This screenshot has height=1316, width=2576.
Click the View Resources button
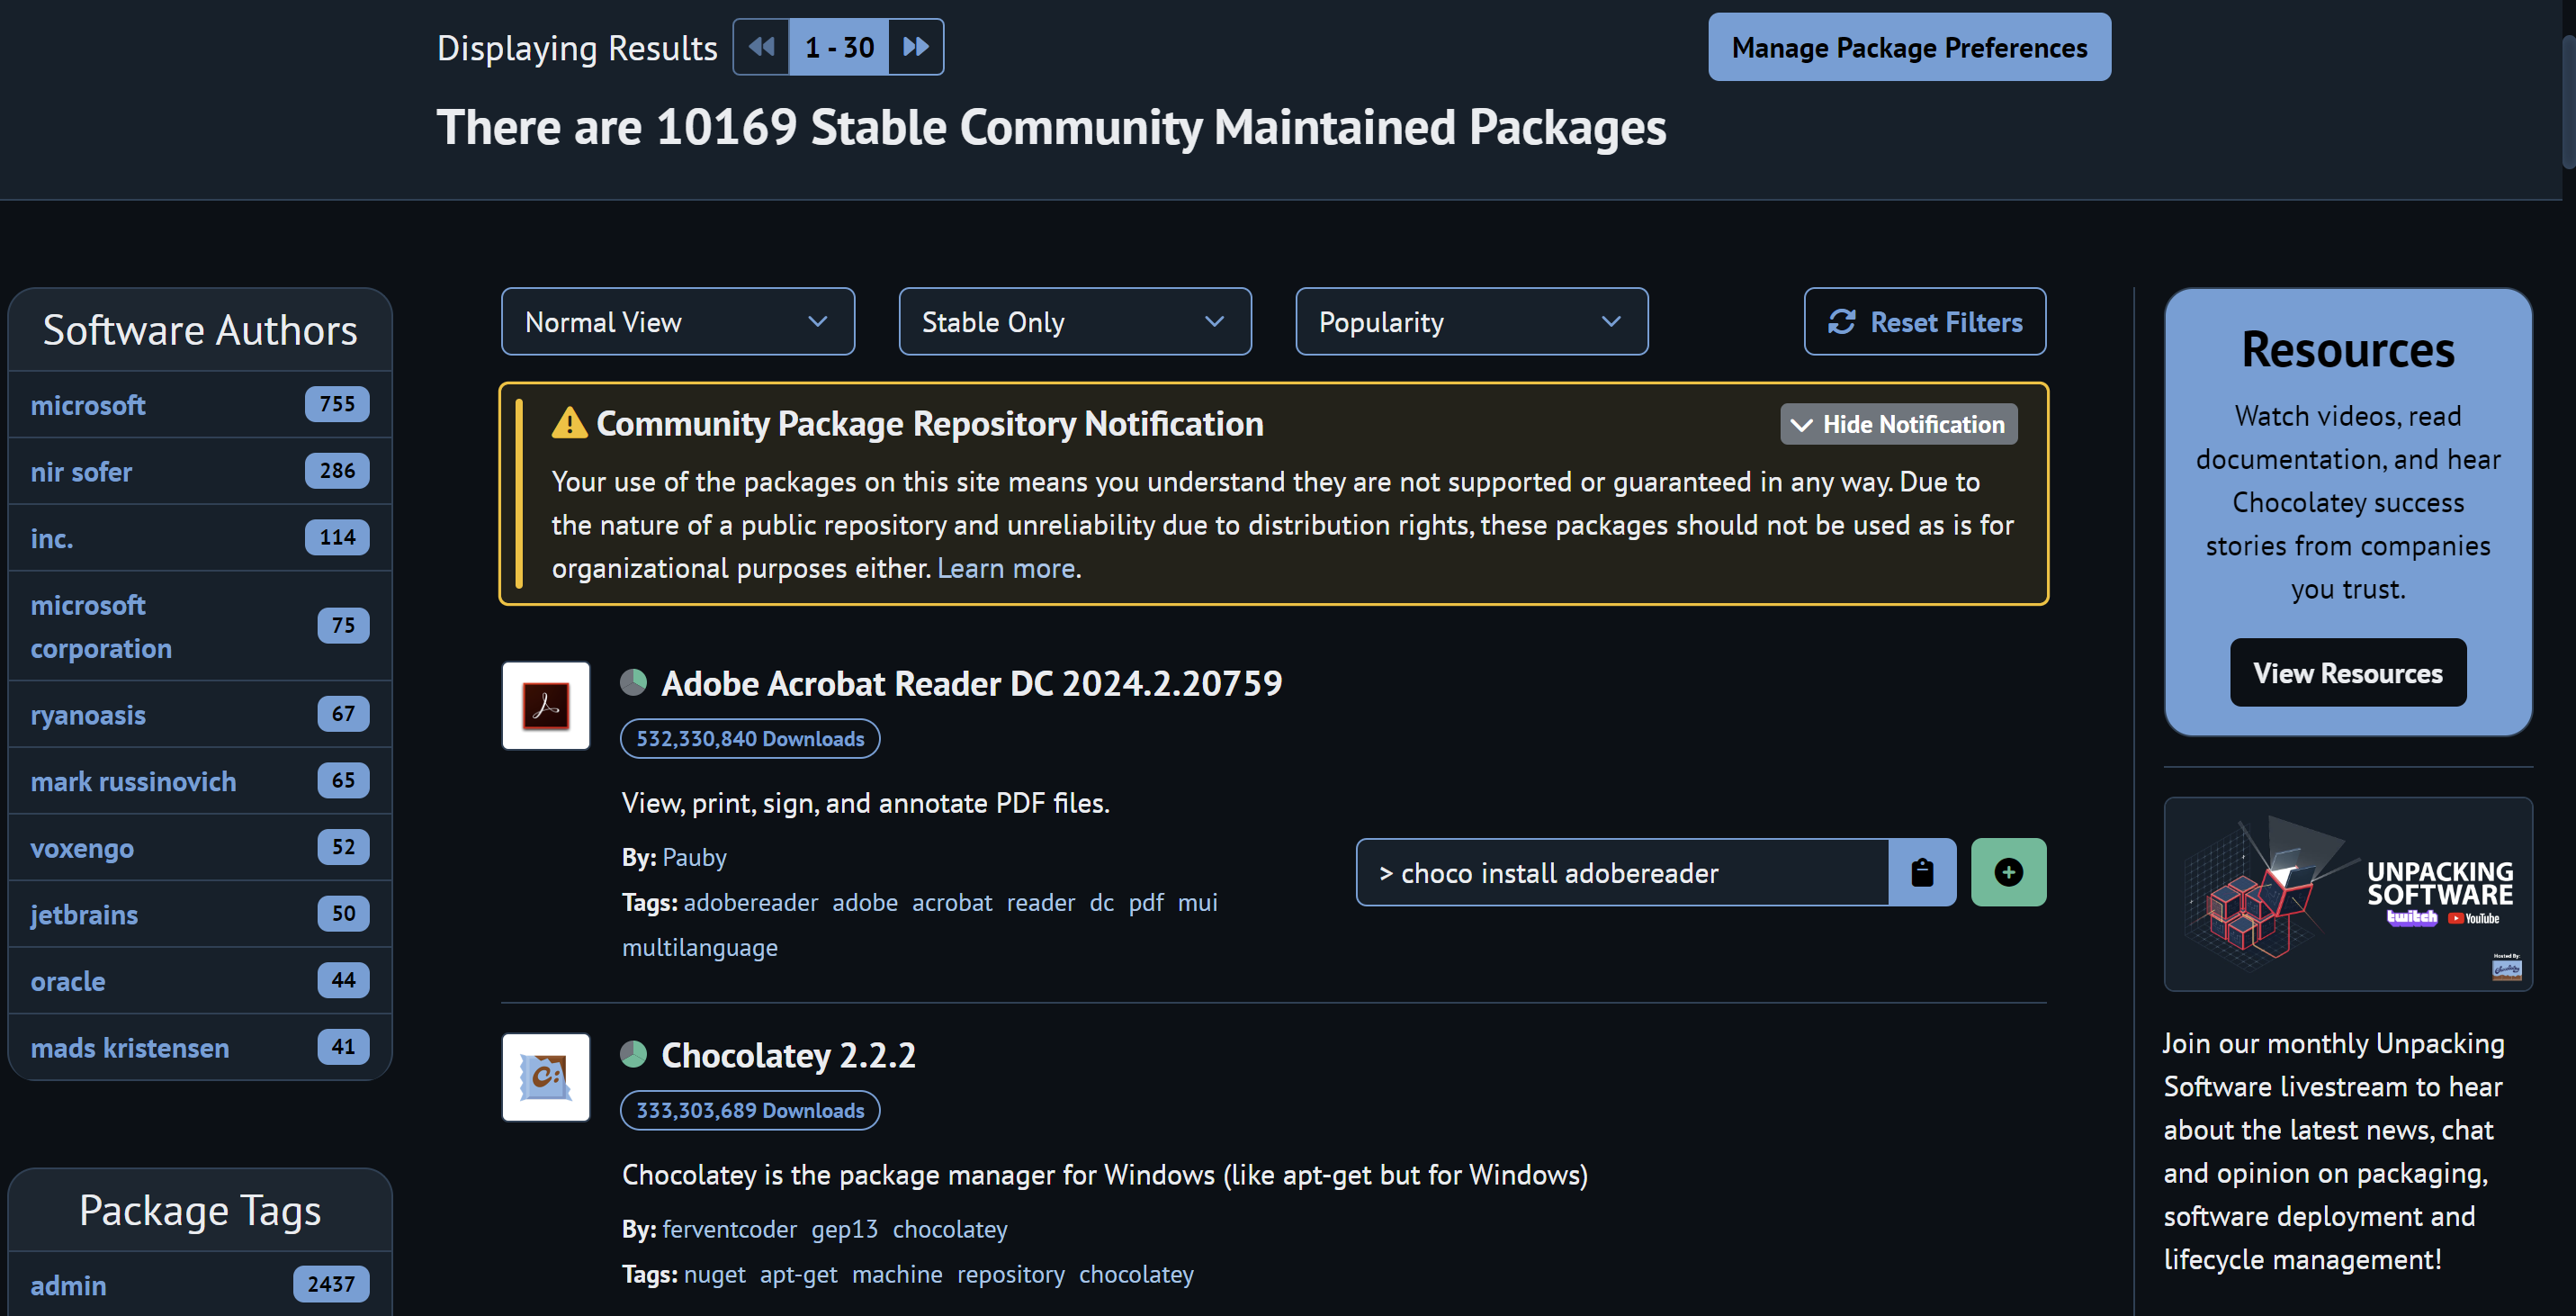click(x=2347, y=673)
